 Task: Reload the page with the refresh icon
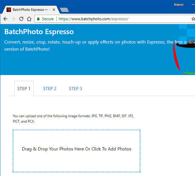[21, 19]
